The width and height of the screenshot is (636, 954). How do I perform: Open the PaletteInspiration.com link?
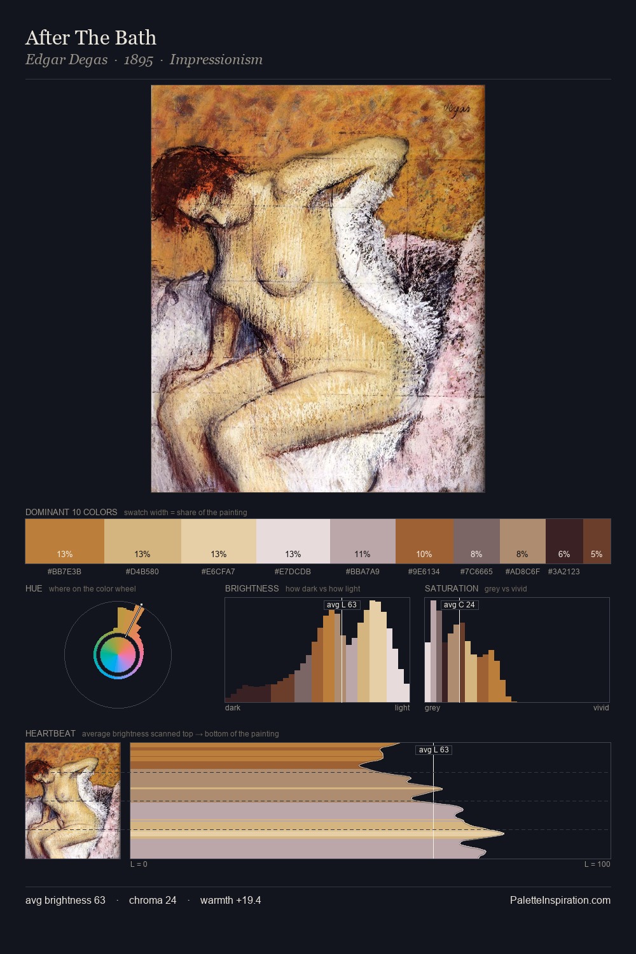(560, 900)
